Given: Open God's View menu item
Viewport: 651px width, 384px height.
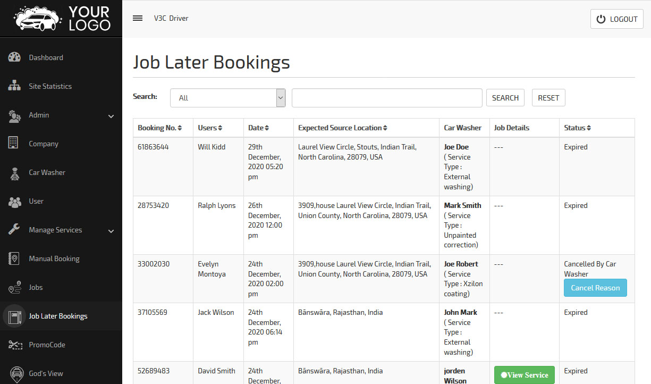Looking at the screenshot, I should [x=61, y=373].
